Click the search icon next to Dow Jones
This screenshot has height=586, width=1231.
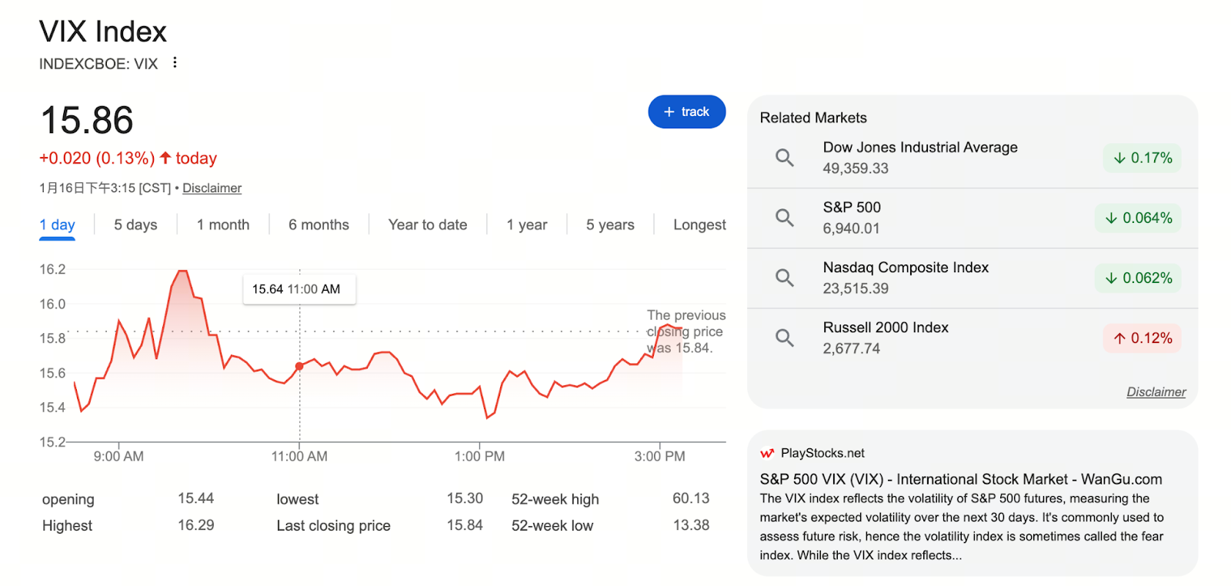tap(784, 158)
